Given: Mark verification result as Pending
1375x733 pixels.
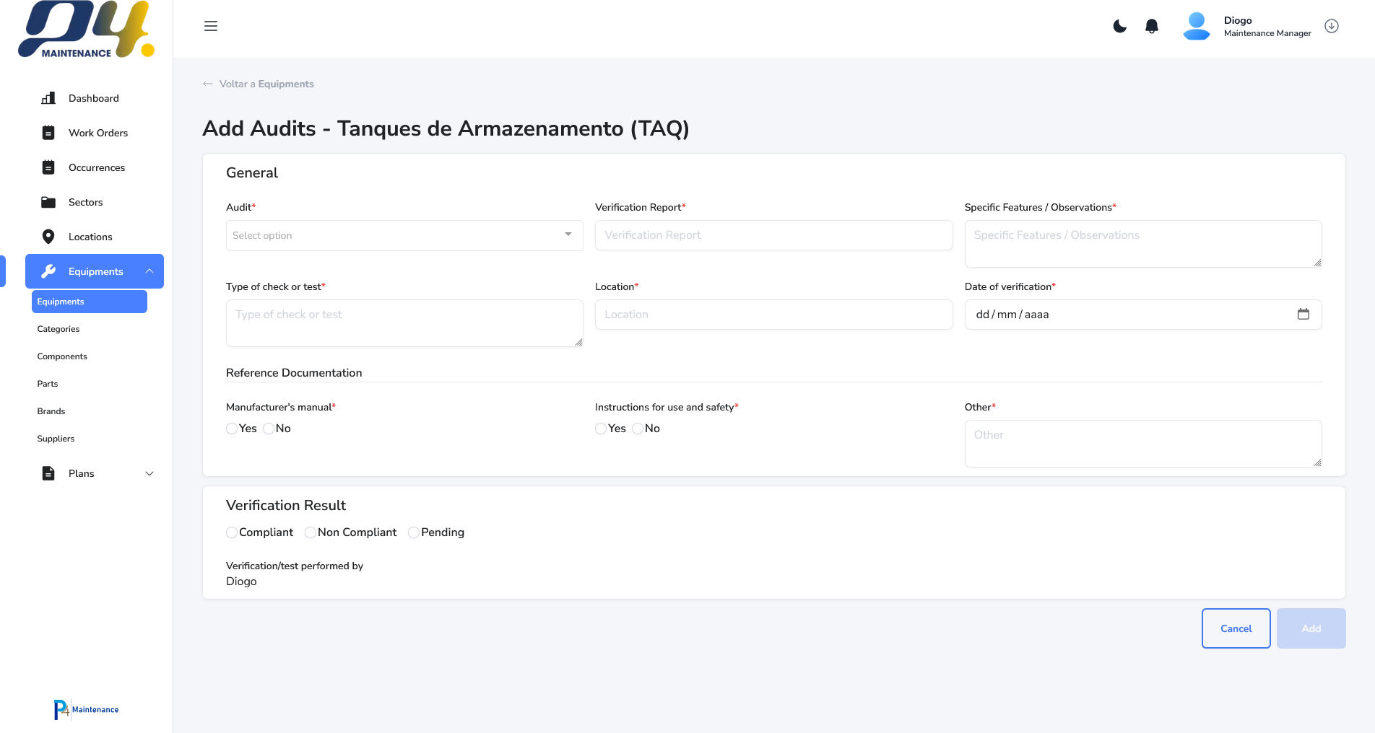Looking at the screenshot, I should point(414,532).
